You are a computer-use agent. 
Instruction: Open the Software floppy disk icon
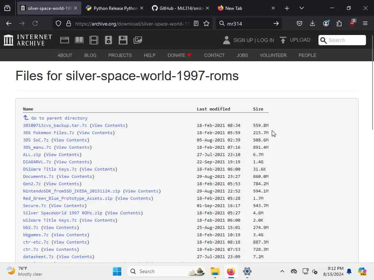point(123,40)
